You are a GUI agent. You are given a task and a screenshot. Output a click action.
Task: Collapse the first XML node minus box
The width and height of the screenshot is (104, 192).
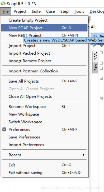pos(101,53)
